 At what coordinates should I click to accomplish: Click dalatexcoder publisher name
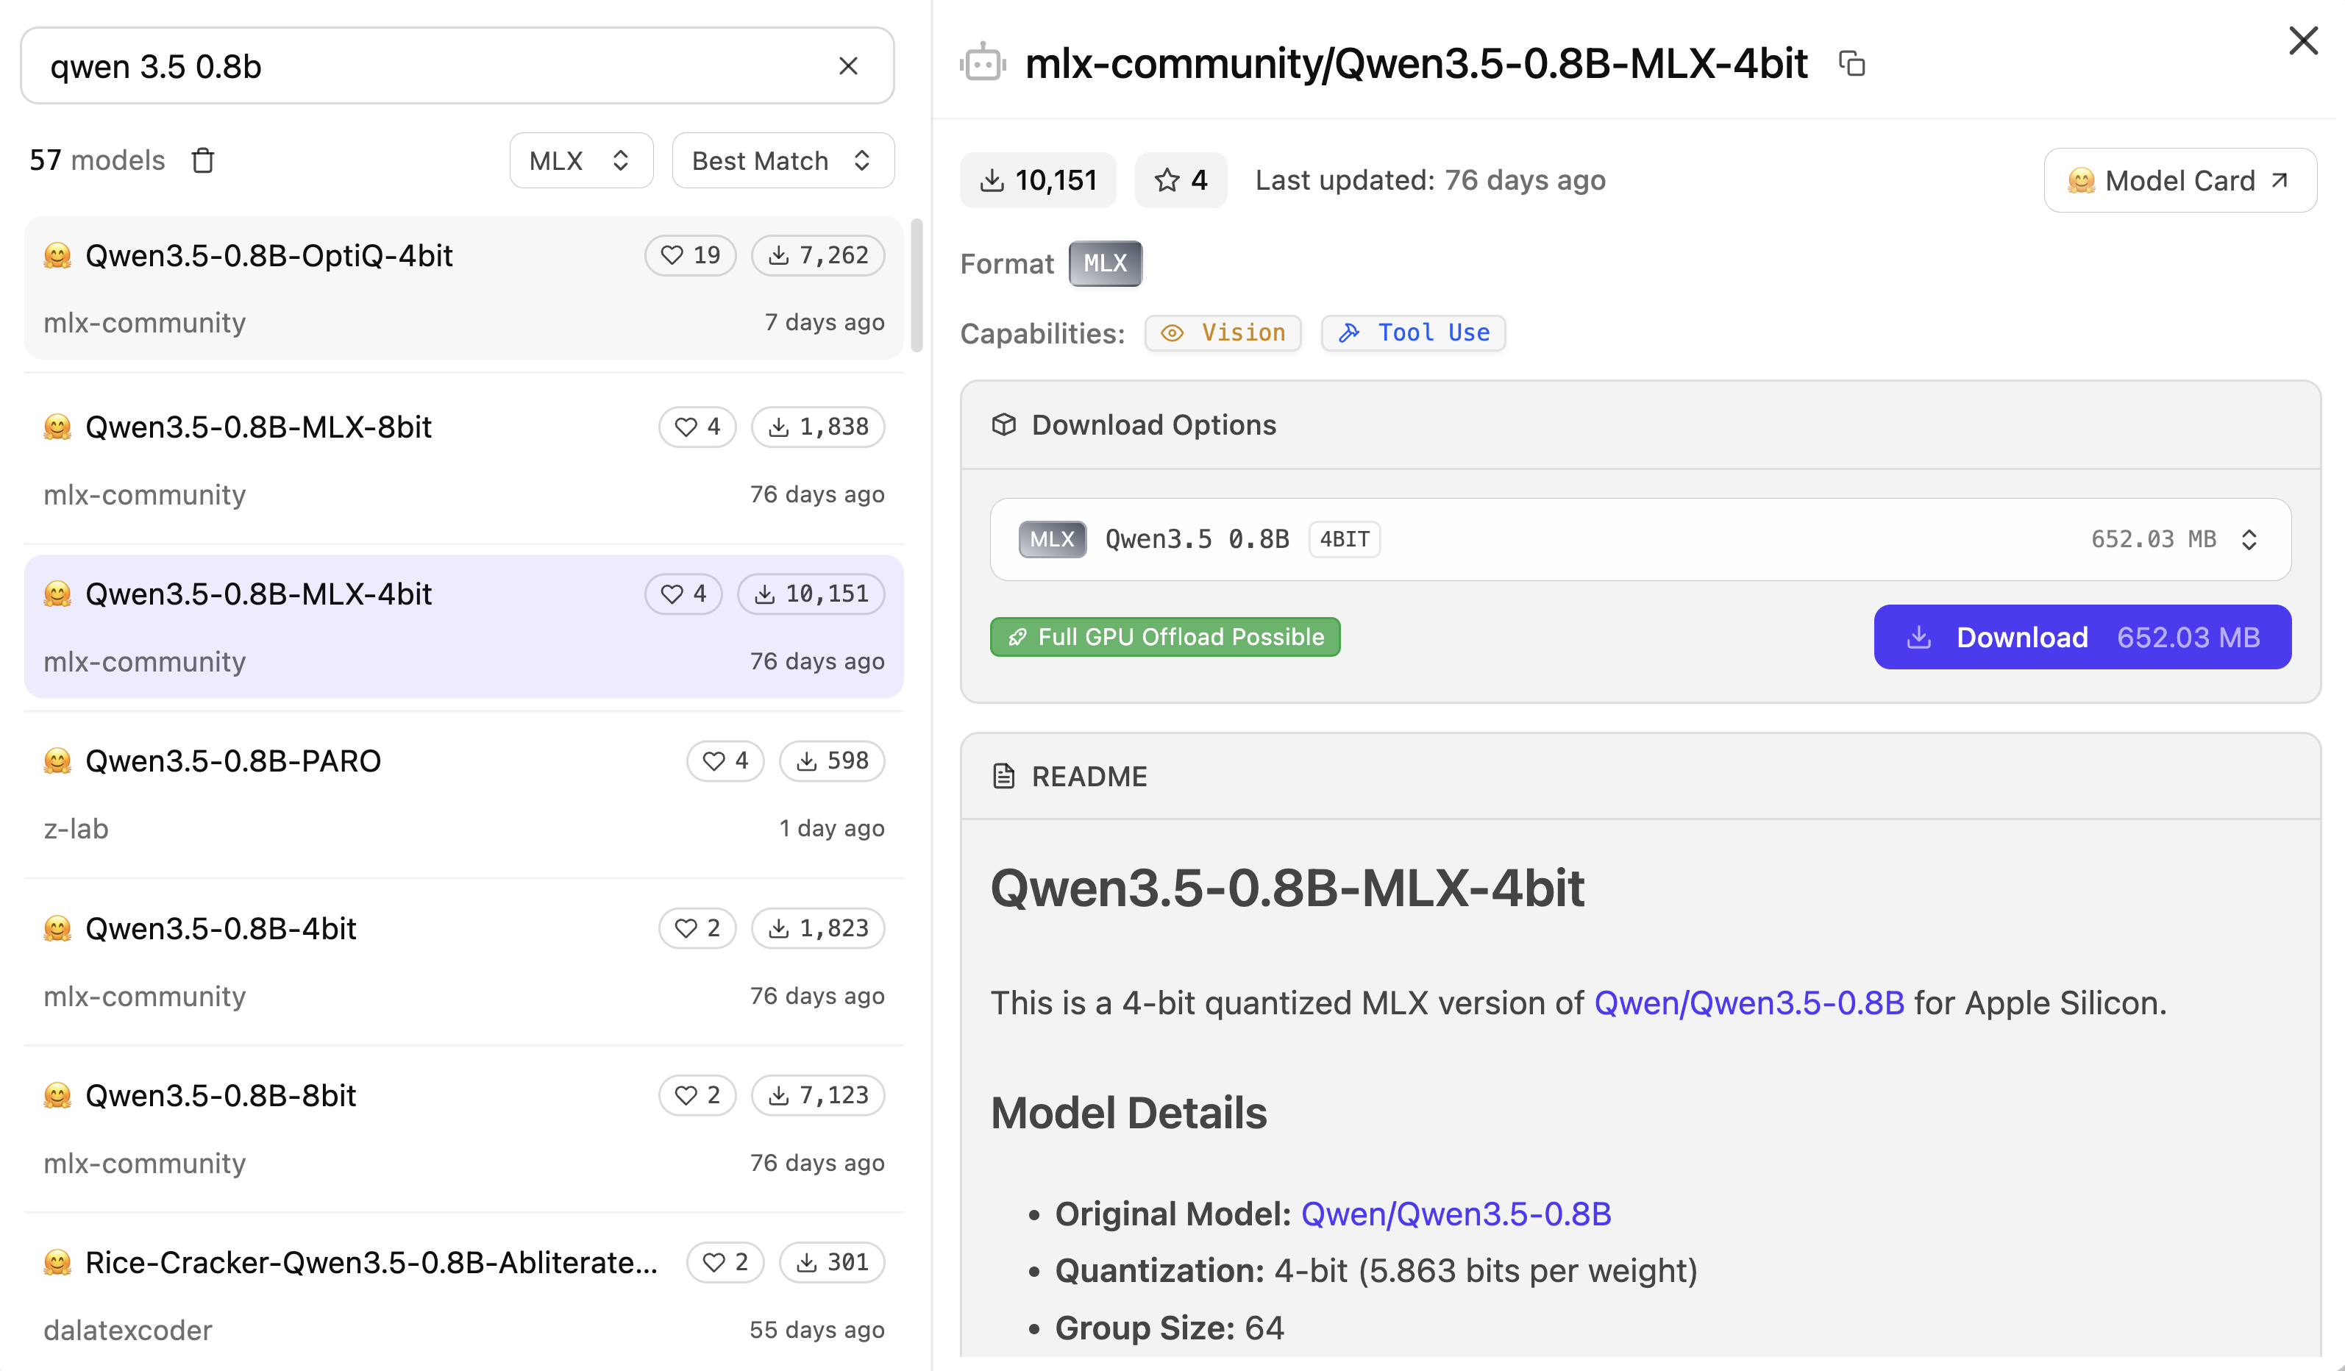127,1331
